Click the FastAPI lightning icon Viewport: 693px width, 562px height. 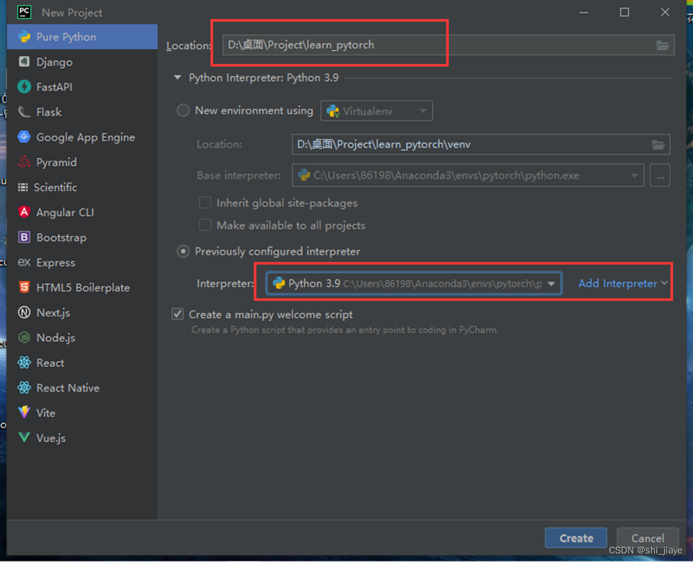tap(24, 87)
